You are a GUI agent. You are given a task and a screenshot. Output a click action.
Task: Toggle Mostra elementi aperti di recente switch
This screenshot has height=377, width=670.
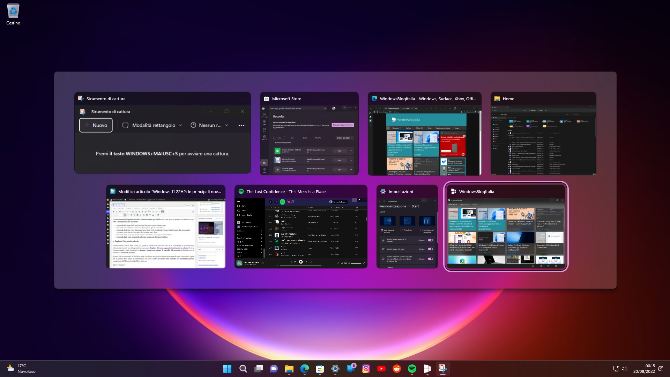(x=430, y=259)
